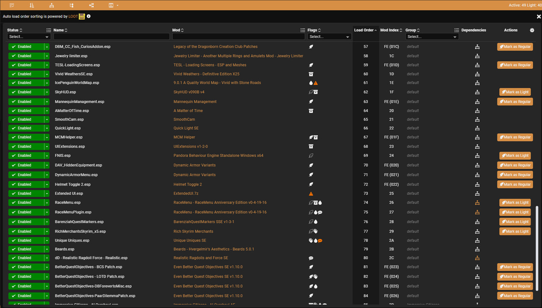
Task: Sort by the Group column header
Action: tap(413, 30)
